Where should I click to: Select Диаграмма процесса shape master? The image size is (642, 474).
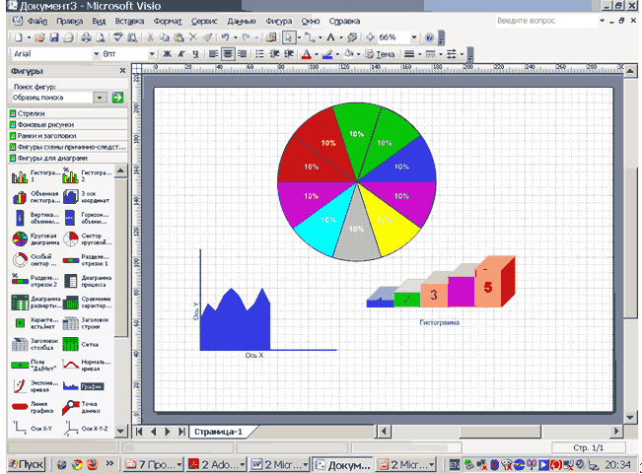click(87, 281)
